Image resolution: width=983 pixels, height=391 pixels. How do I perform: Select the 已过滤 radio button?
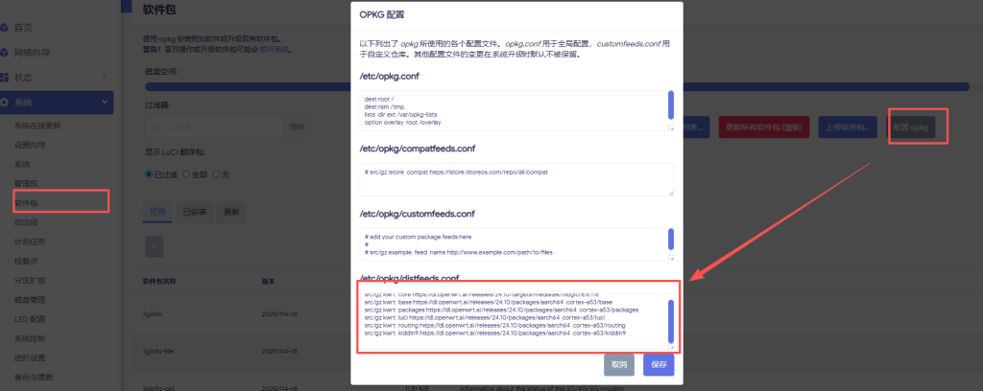click(149, 174)
